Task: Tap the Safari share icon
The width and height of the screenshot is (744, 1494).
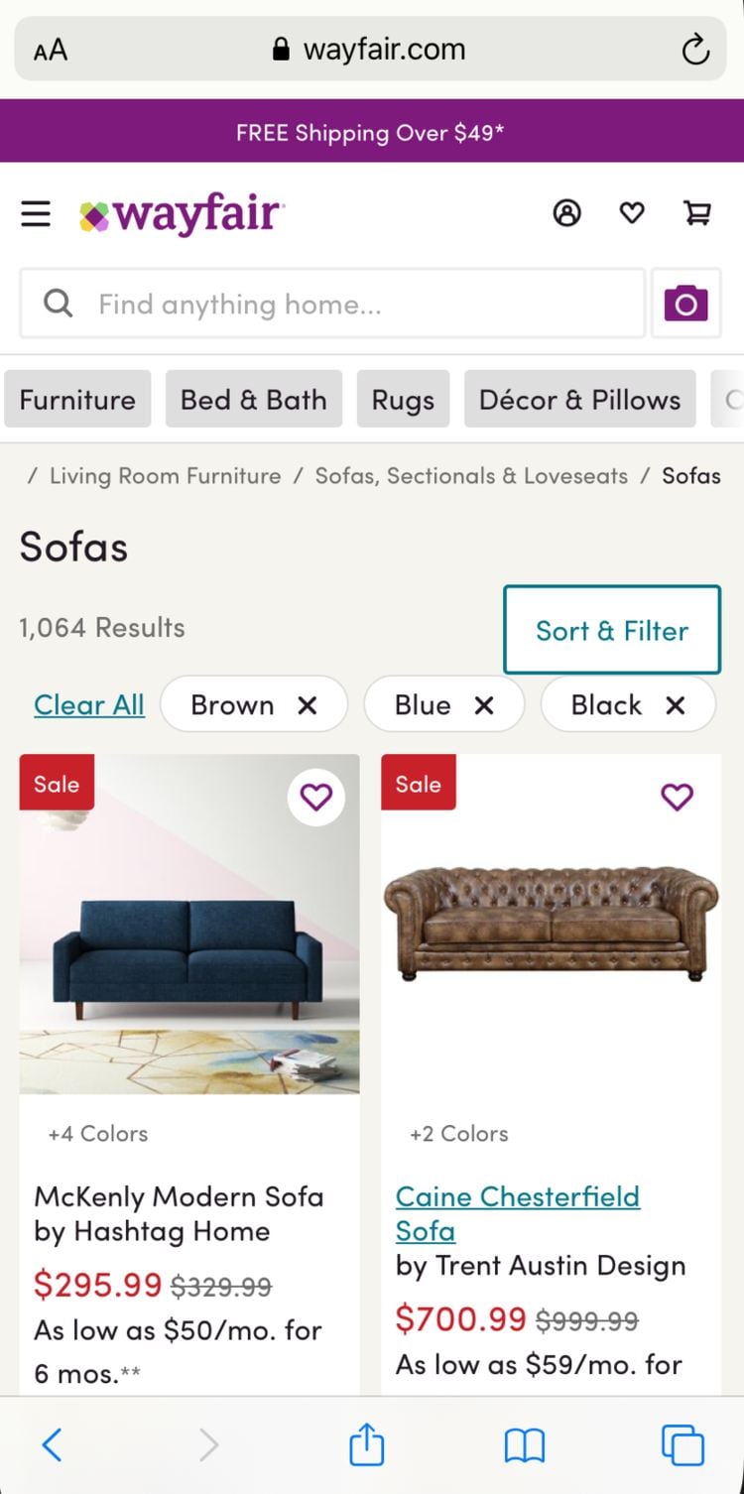Action: point(366,1444)
